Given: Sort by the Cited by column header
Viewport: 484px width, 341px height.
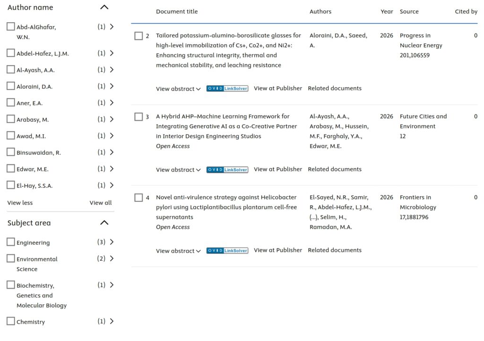Looking at the screenshot, I should [x=466, y=11].
